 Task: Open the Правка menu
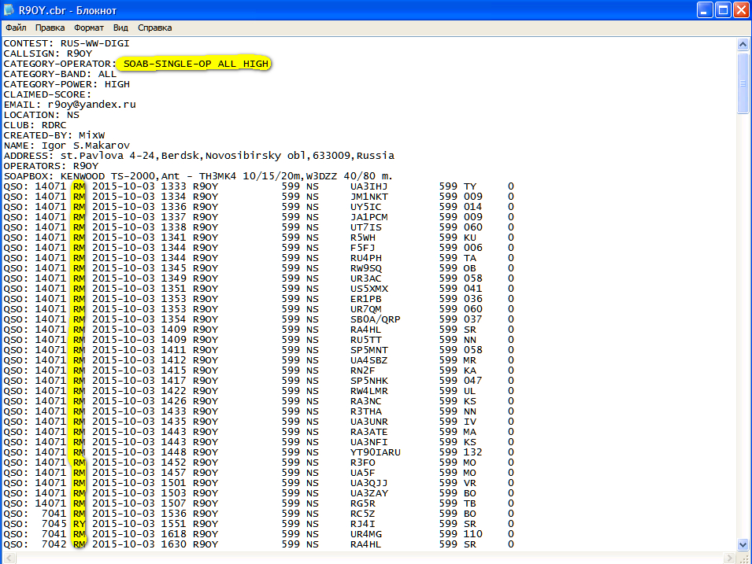(x=50, y=28)
